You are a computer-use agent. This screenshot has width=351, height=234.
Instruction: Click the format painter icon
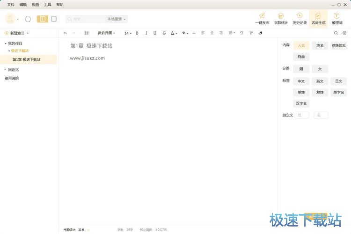251,33
